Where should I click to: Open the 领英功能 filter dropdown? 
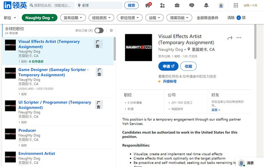click(179, 18)
